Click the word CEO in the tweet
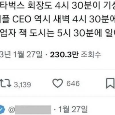Screen dimensions: 115x115 (x=22, y=19)
